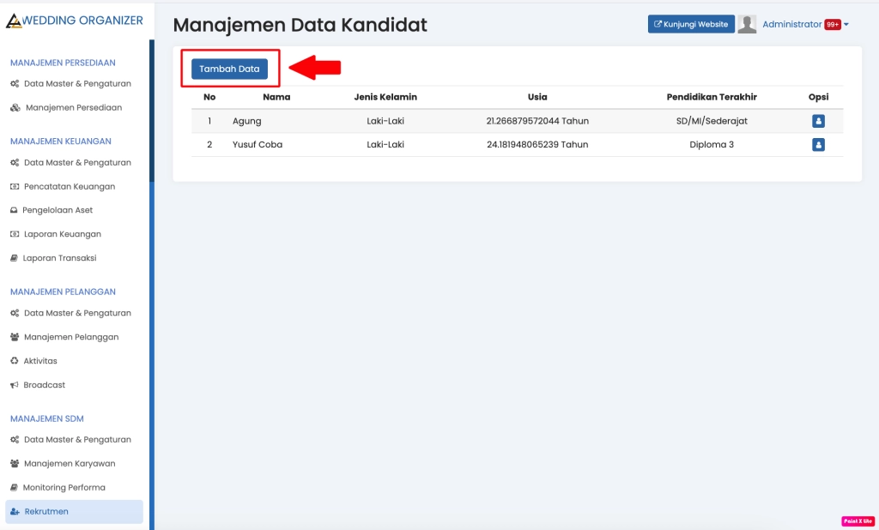
Task: Open Manajemen Persediaan sidebar item
Action: (x=73, y=108)
